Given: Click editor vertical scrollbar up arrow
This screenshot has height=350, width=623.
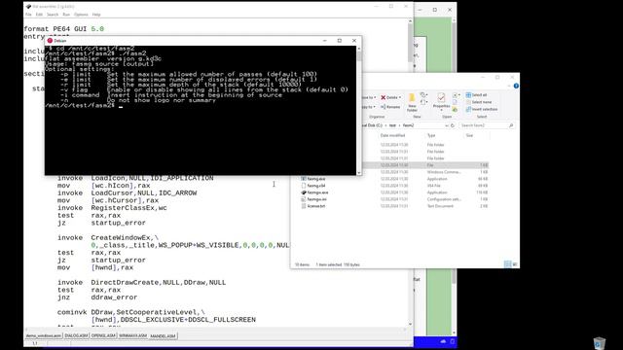Looking at the screenshot, I should coord(410,21).
